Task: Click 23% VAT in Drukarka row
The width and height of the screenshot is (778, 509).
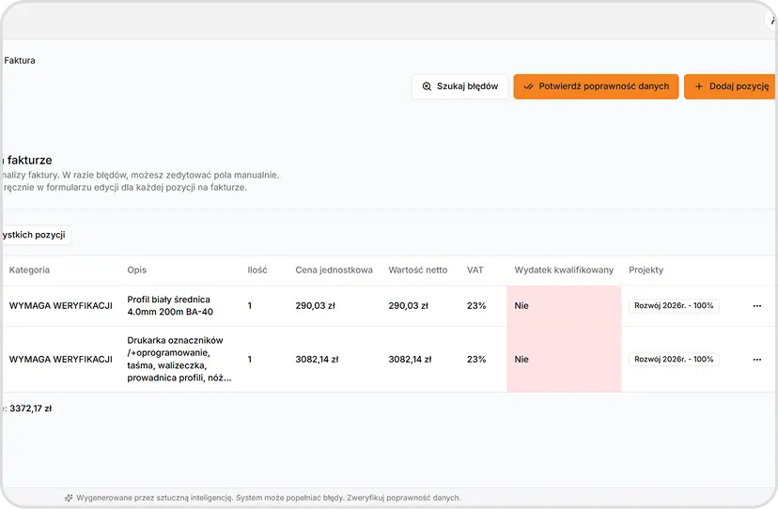Action: click(476, 359)
